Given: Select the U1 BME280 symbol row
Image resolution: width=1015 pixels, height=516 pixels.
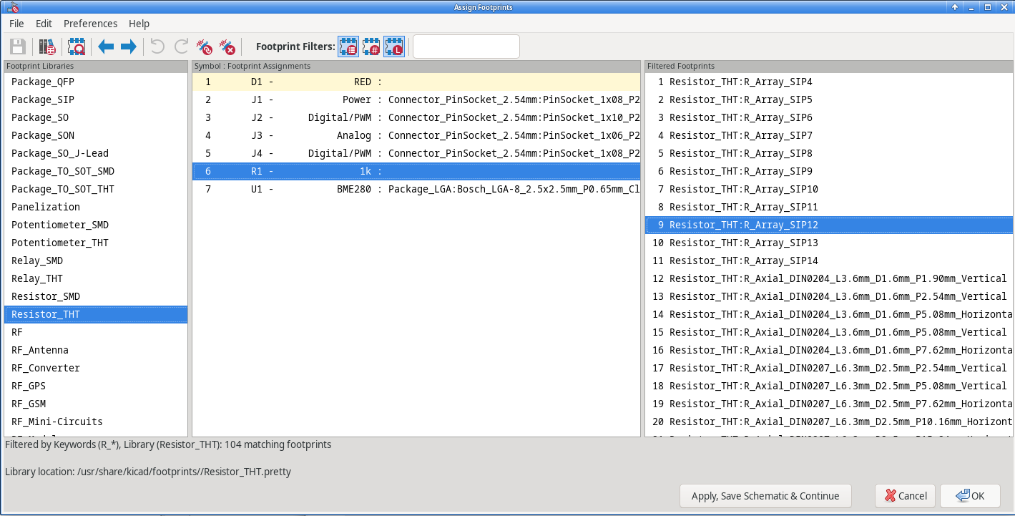Looking at the screenshot, I should click(415, 189).
